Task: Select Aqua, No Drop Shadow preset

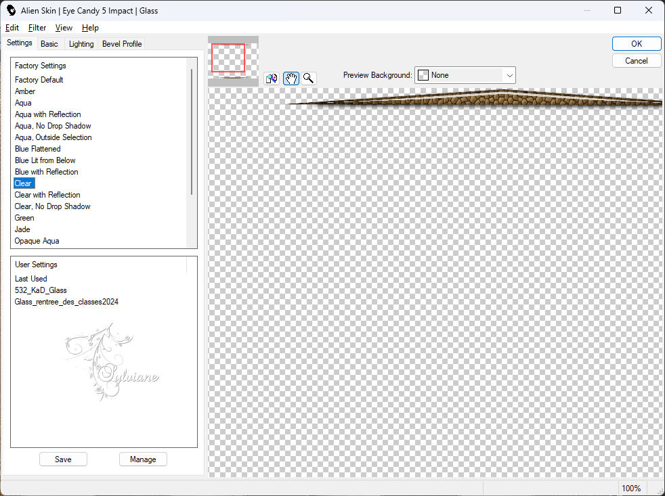Action: (x=53, y=125)
